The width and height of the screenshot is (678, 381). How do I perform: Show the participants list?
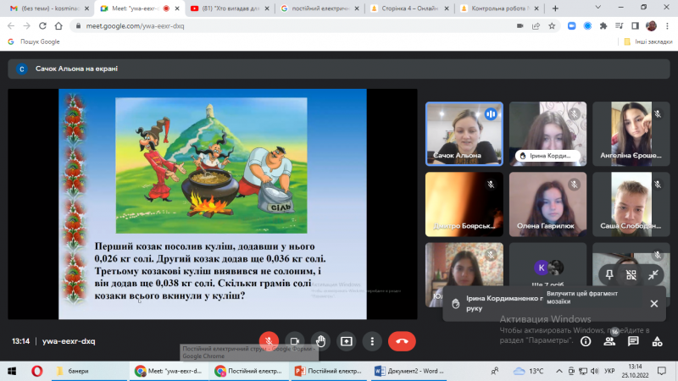click(609, 341)
